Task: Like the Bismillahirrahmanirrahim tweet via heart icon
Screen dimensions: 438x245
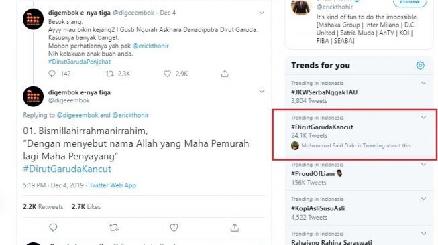Action: point(174,228)
